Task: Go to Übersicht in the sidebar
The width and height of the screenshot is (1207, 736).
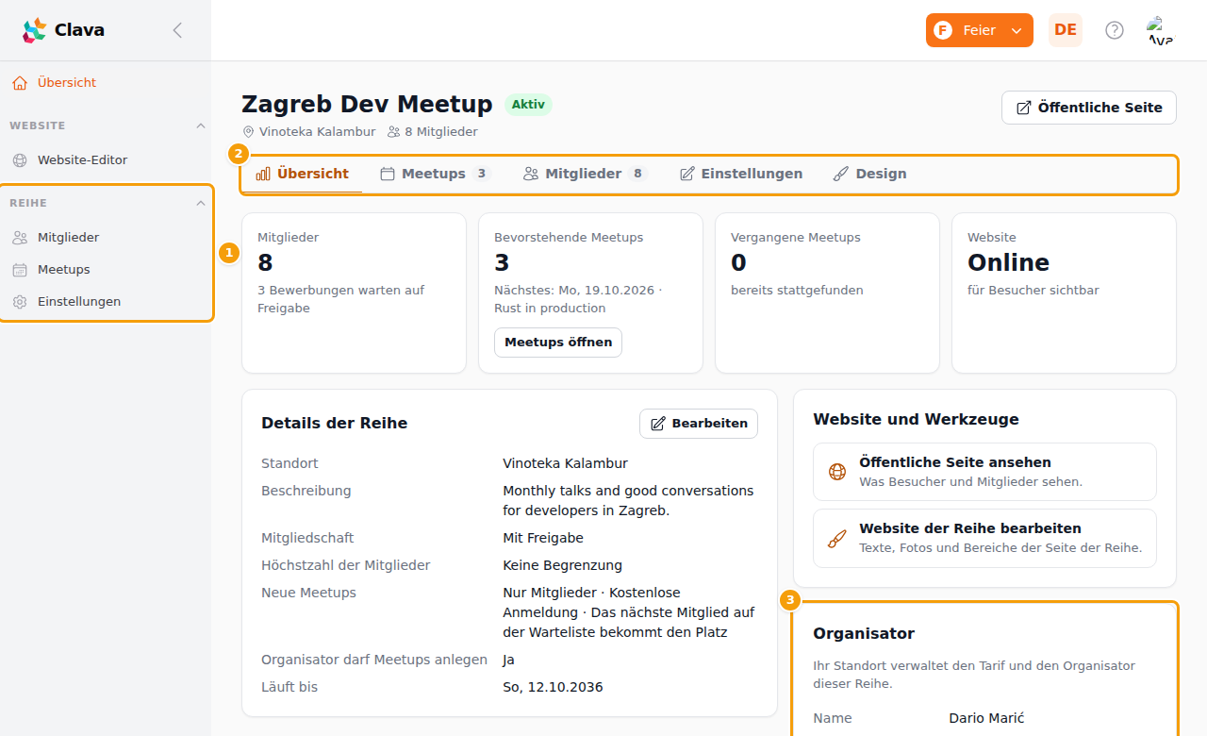Action: [x=106, y=83]
